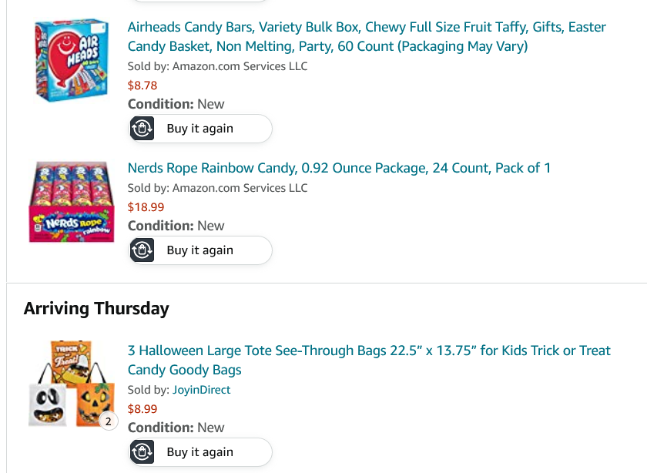Viewport: 647px width, 473px height.
Task: Click the $8.99 Halloween bags price
Action: click(x=142, y=409)
